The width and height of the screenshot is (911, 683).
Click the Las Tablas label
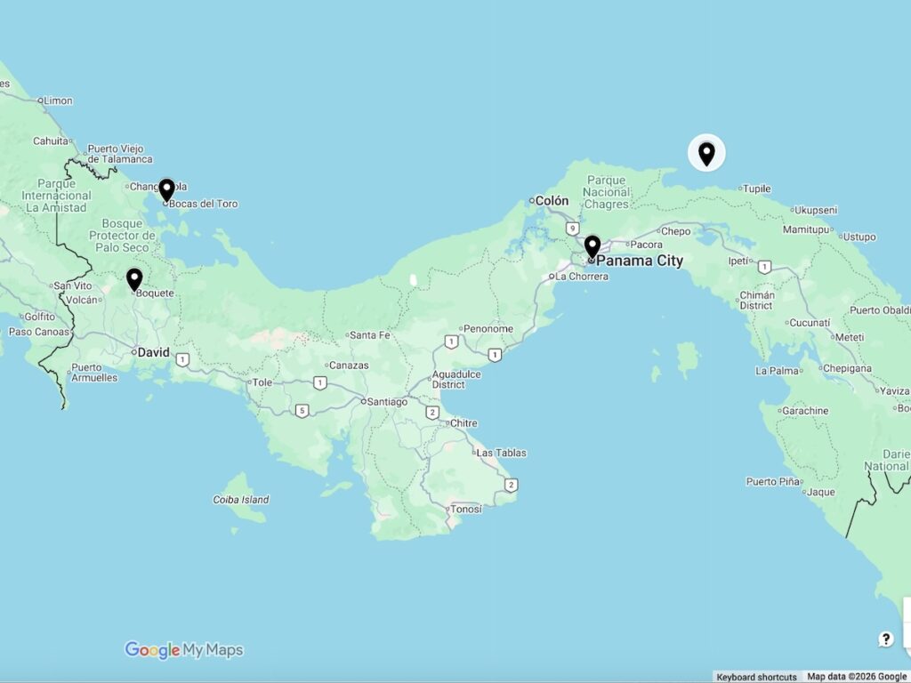click(502, 453)
